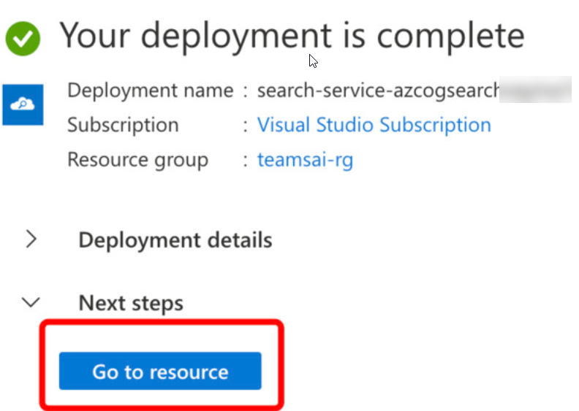The image size is (579, 411).
Task: Collapse the Next steps chevron arrow
Action: point(31,301)
